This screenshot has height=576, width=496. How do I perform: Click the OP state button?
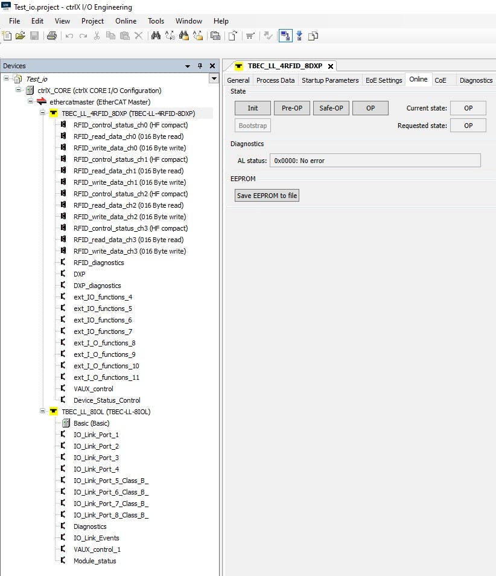(x=370, y=108)
